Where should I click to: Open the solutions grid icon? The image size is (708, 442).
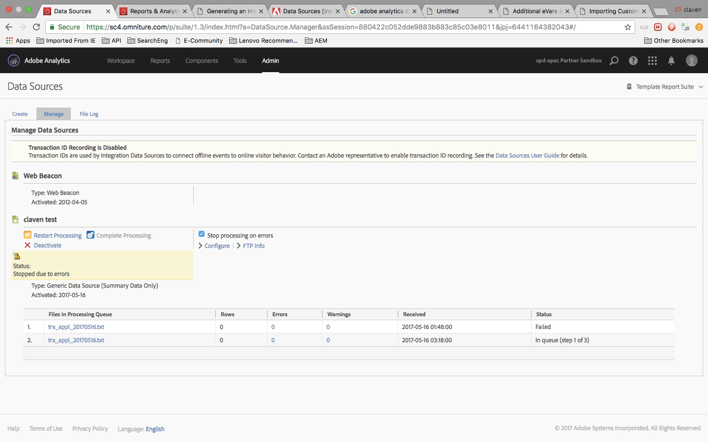pyautogui.click(x=652, y=60)
